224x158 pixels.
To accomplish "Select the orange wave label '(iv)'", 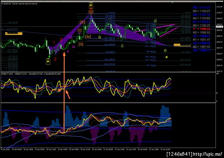I will [88, 37].
